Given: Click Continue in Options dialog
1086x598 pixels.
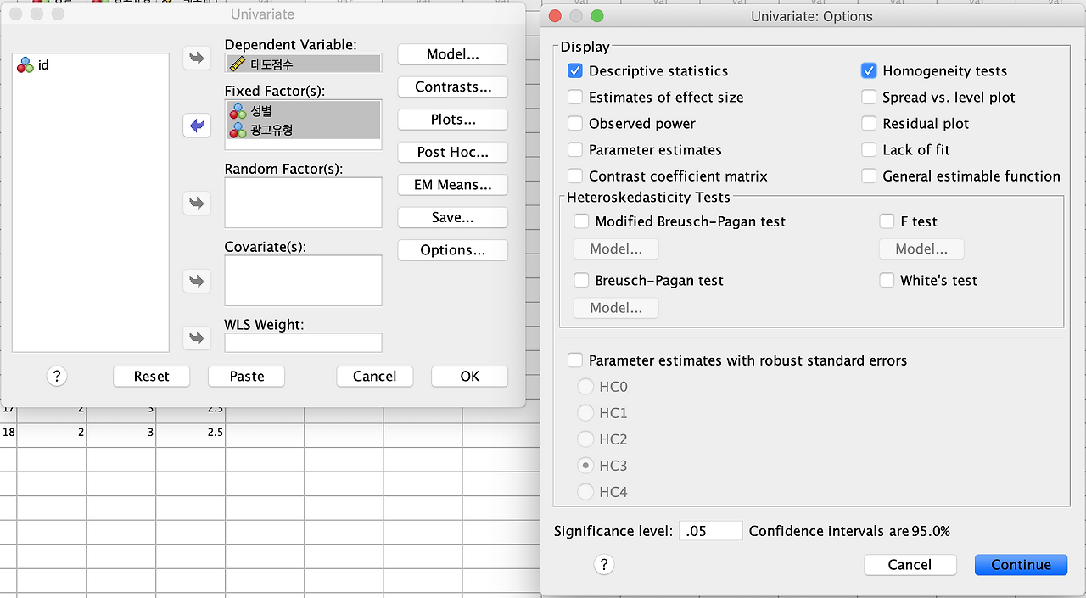Looking at the screenshot, I should pos(1022,565).
